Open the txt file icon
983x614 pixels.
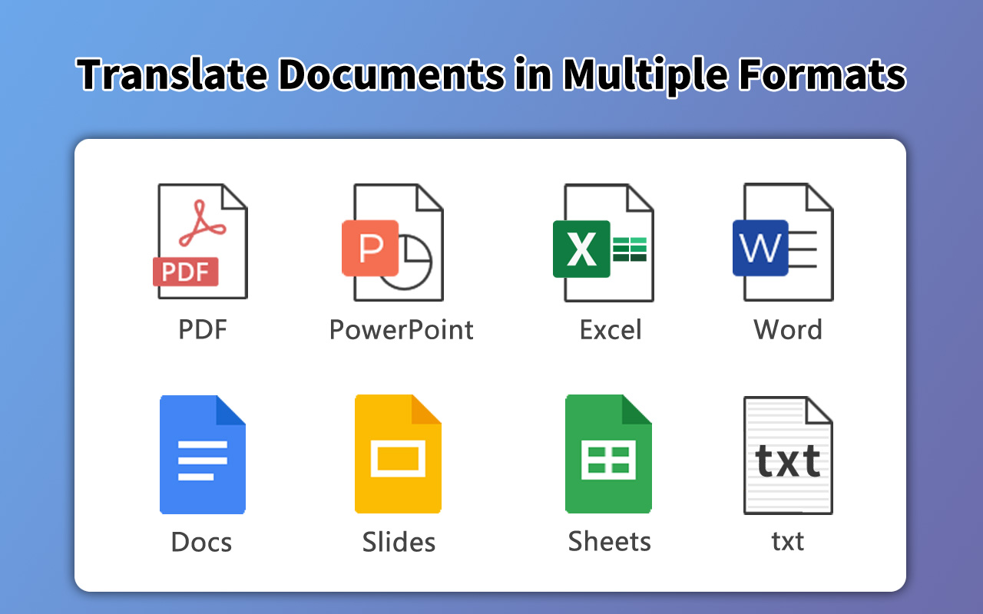[x=788, y=453]
